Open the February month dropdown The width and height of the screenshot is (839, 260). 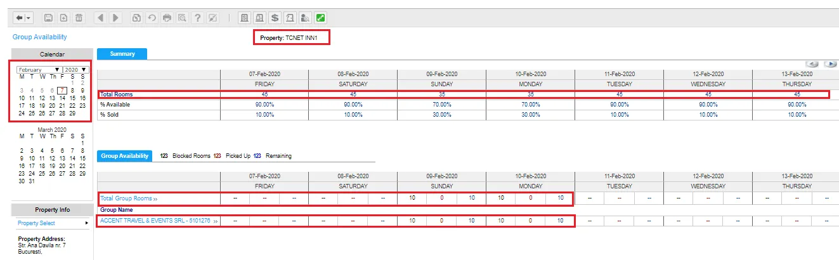point(39,70)
